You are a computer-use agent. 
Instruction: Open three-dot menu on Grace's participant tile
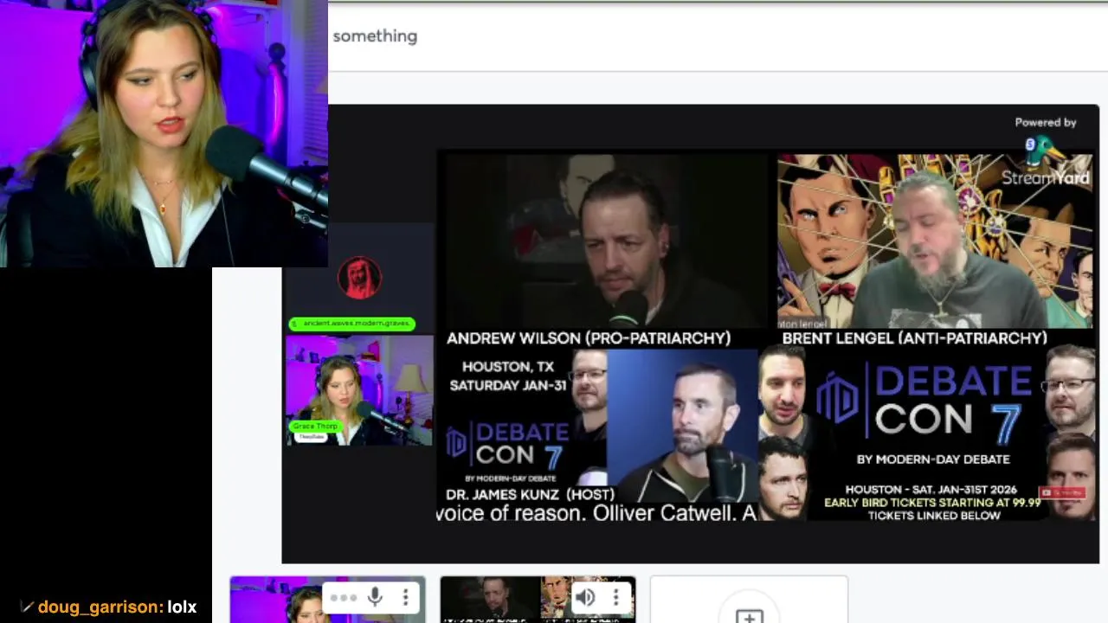[x=405, y=597]
